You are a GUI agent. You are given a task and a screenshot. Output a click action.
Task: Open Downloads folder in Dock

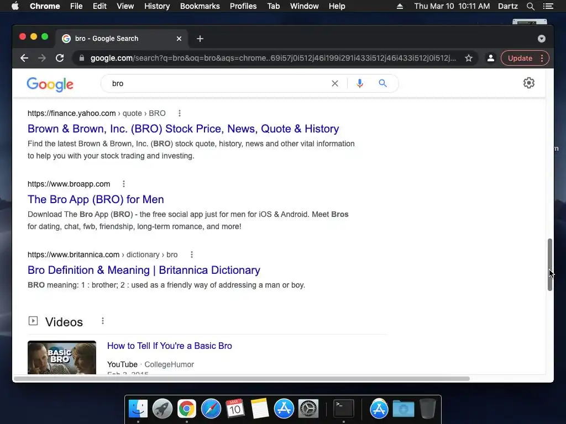click(403, 409)
